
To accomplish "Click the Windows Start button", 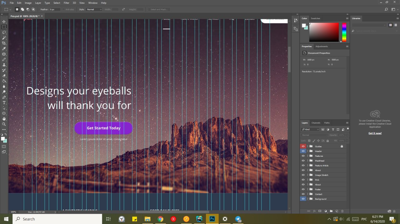I will pyautogui.click(x=6, y=219).
